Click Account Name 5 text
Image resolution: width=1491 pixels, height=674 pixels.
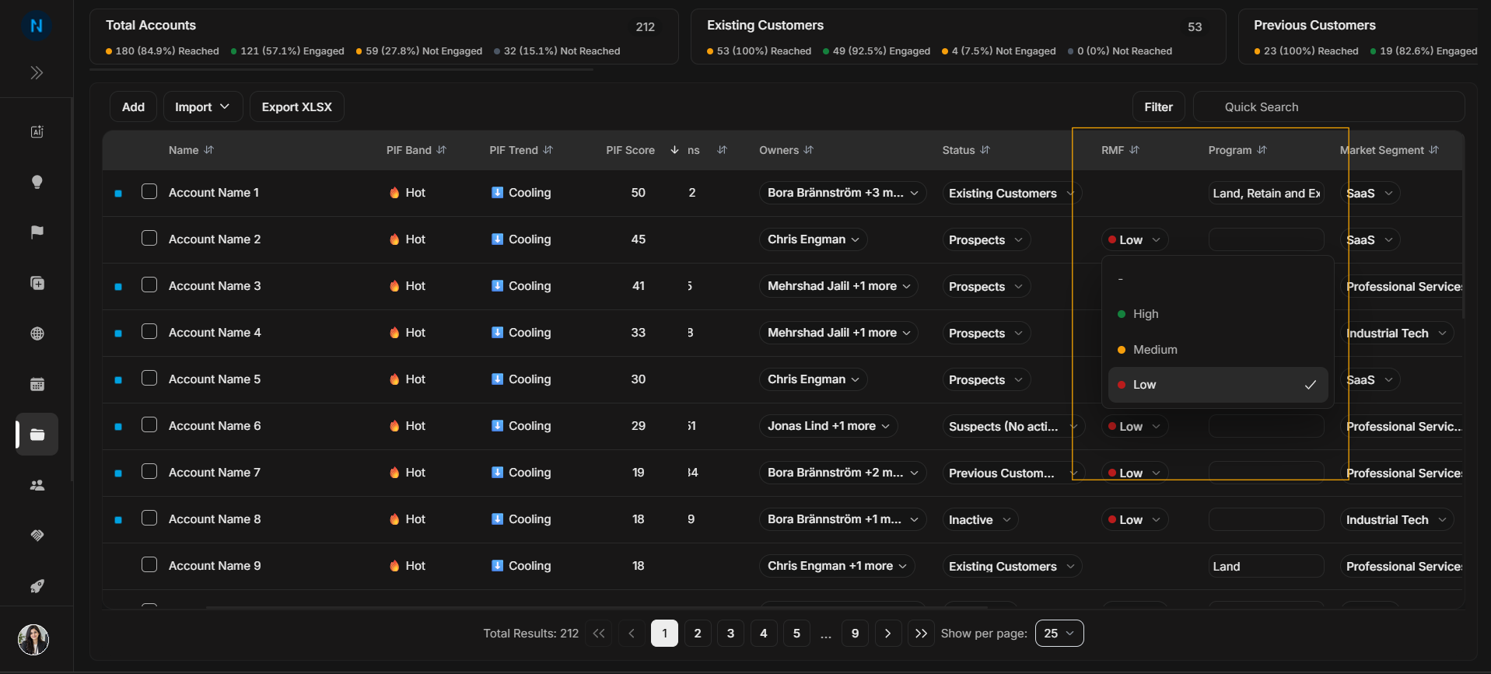215,379
